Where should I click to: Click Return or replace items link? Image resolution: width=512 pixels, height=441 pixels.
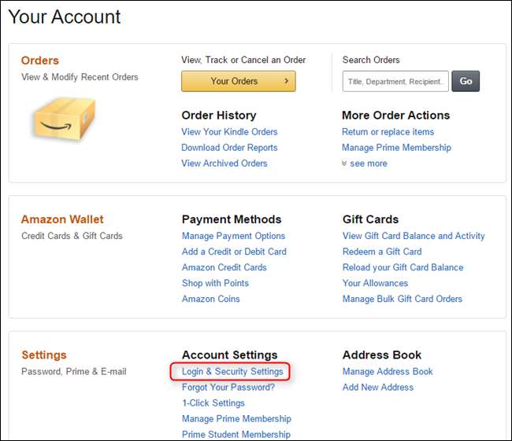point(388,132)
